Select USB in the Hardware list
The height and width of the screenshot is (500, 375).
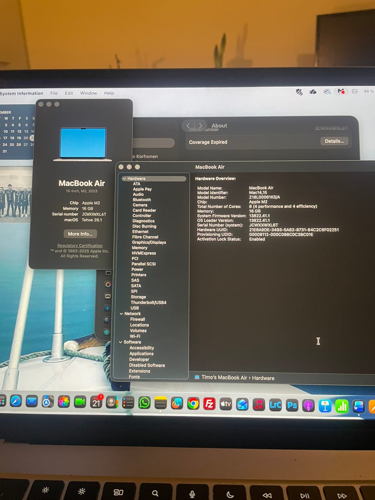pyautogui.click(x=135, y=308)
